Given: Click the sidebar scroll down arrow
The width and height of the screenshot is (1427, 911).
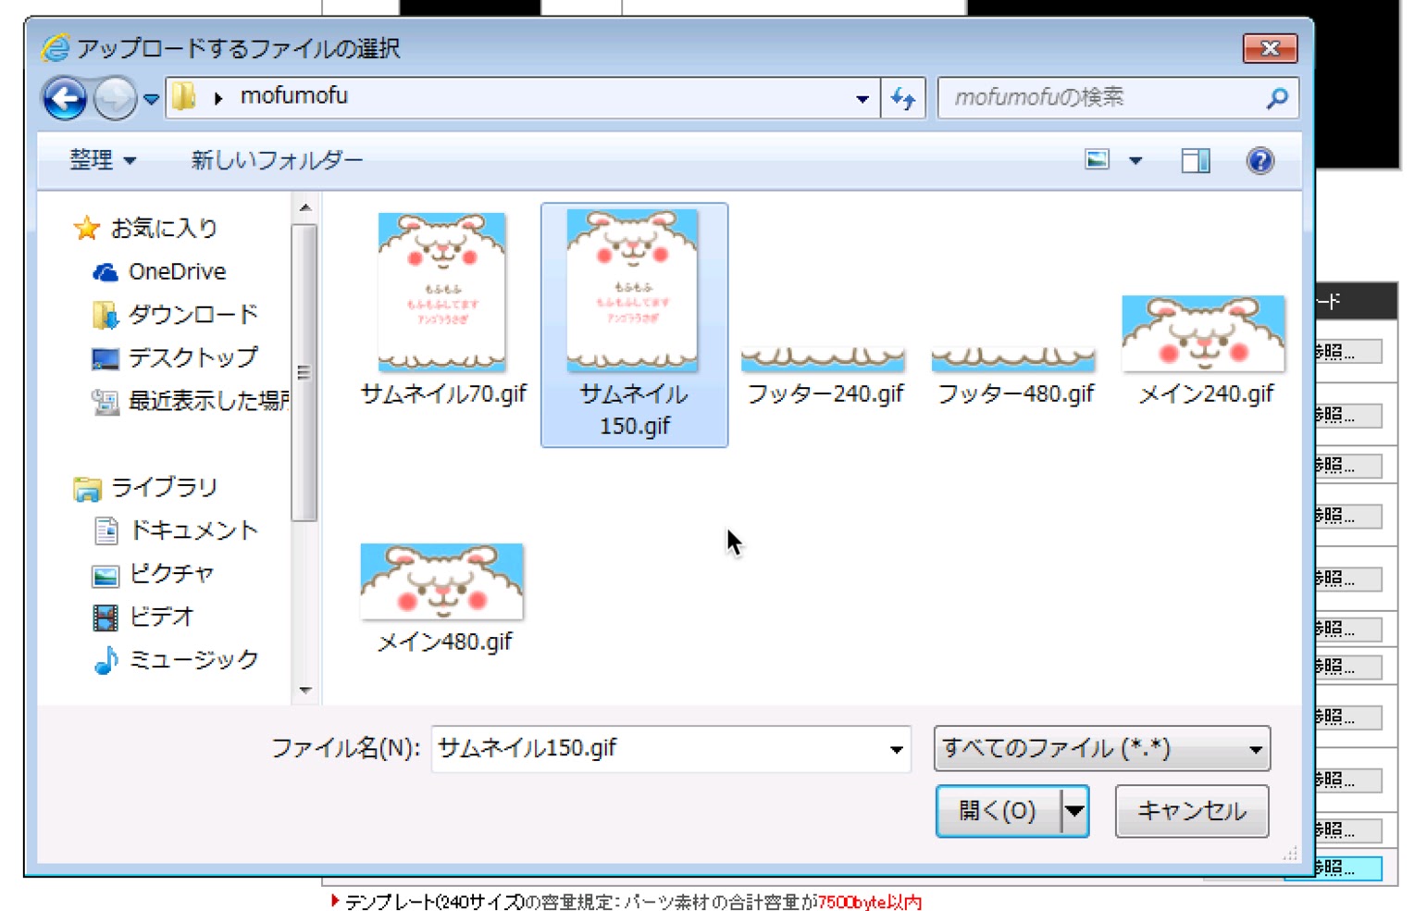Looking at the screenshot, I should (x=305, y=690).
